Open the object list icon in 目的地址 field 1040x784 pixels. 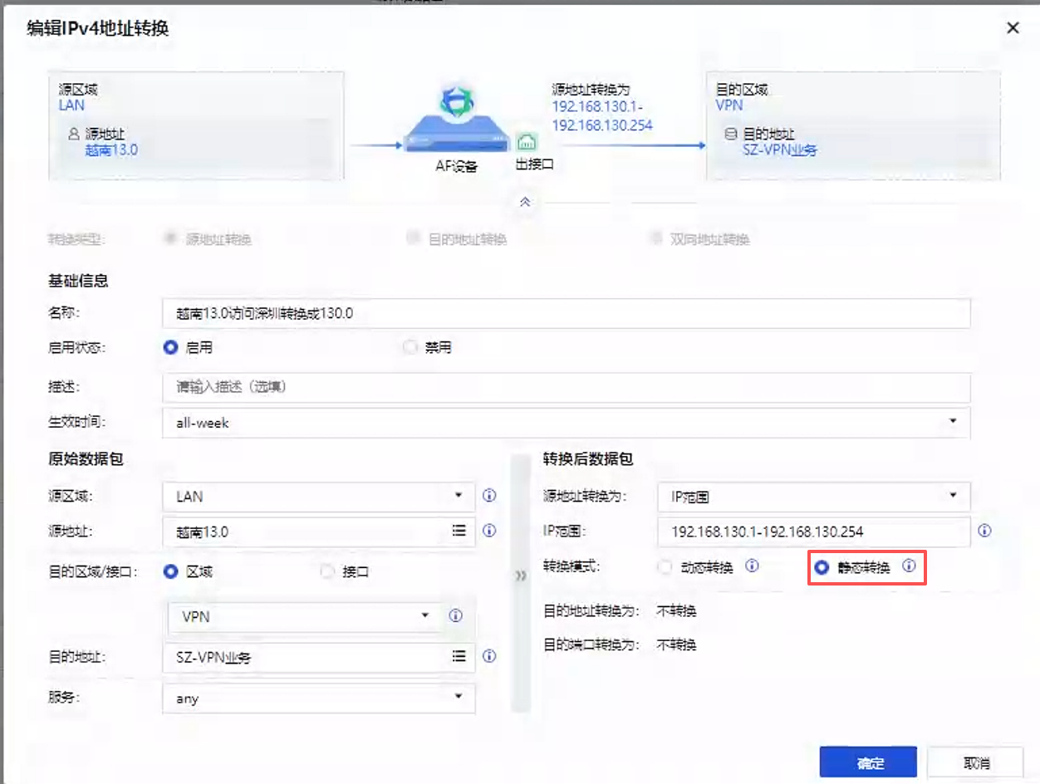tap(459, 656)
